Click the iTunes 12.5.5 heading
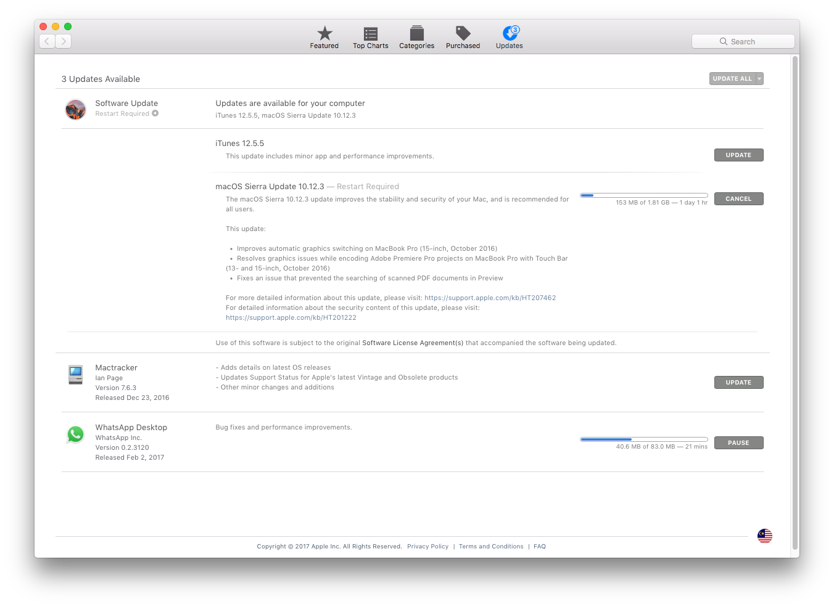834x607 pixels. [x=240, y=144]
